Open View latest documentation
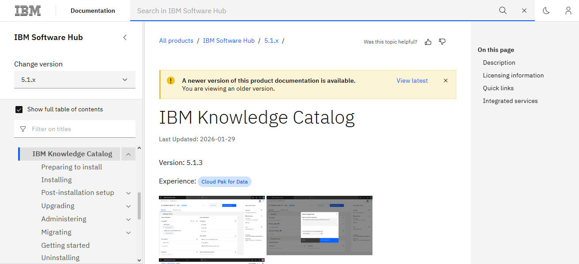Image resolution: width=579 pixels, height=264 pixels. coord(412,81)
